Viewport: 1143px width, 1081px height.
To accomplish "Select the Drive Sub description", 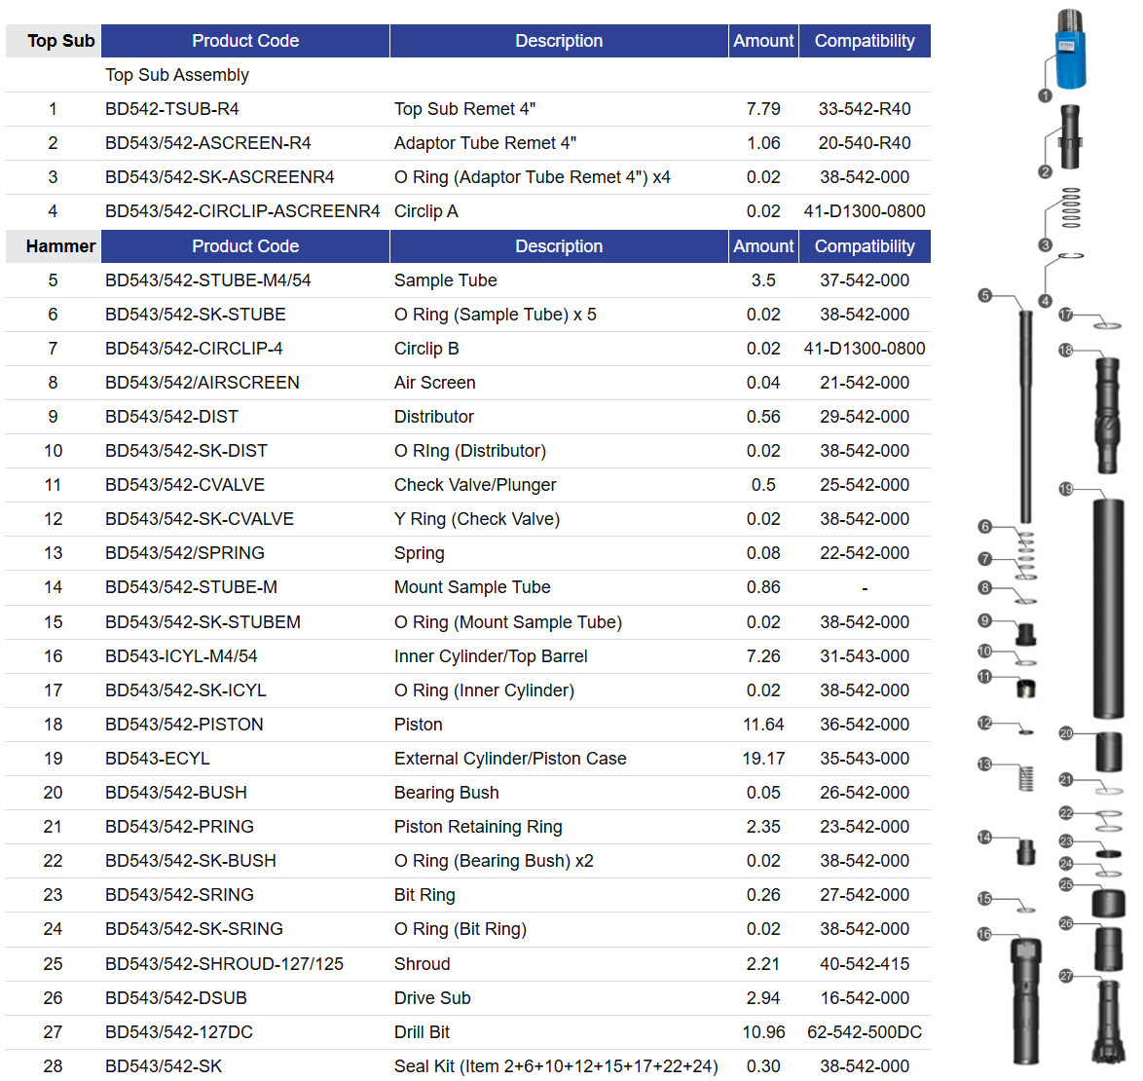I will coord(432,998).
